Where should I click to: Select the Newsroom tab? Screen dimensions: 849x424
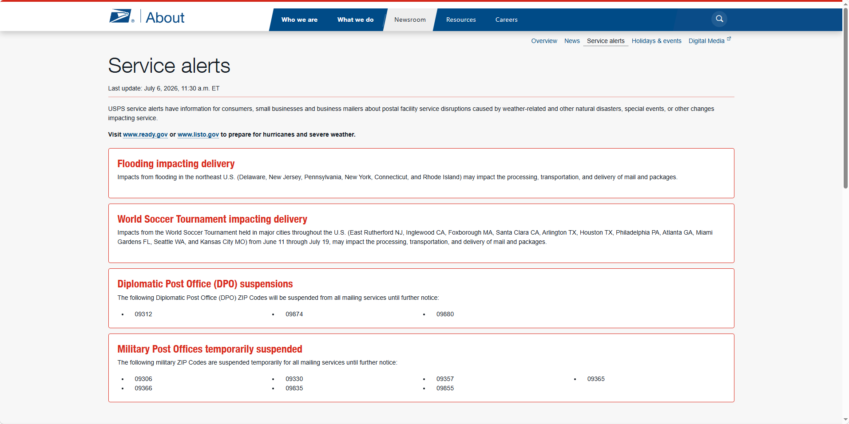pyautogui.click(x=410, y=20)
